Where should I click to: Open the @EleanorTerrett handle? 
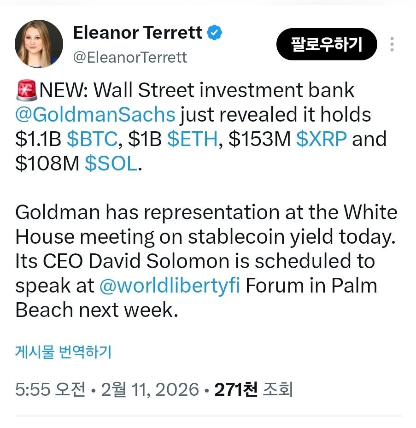tap(130, 57)
